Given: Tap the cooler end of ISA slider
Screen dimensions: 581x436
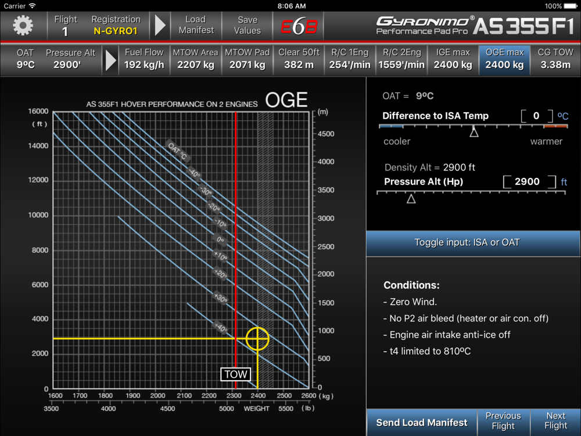Looking at the screenshot, I should click(x=391, y=126).
